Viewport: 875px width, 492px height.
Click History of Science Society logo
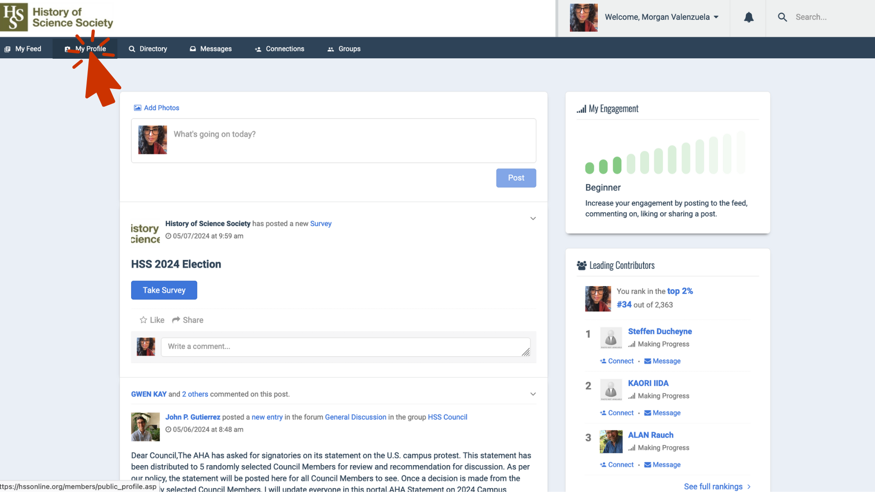(57, 17)
